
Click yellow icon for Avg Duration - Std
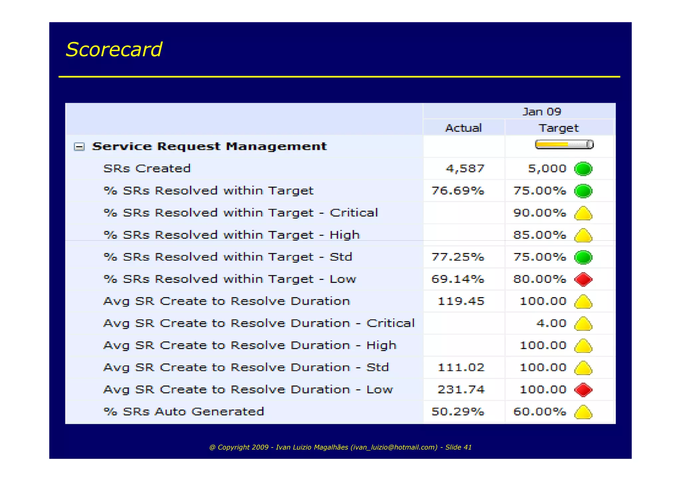pyautogui.click(x=583, y=368)
